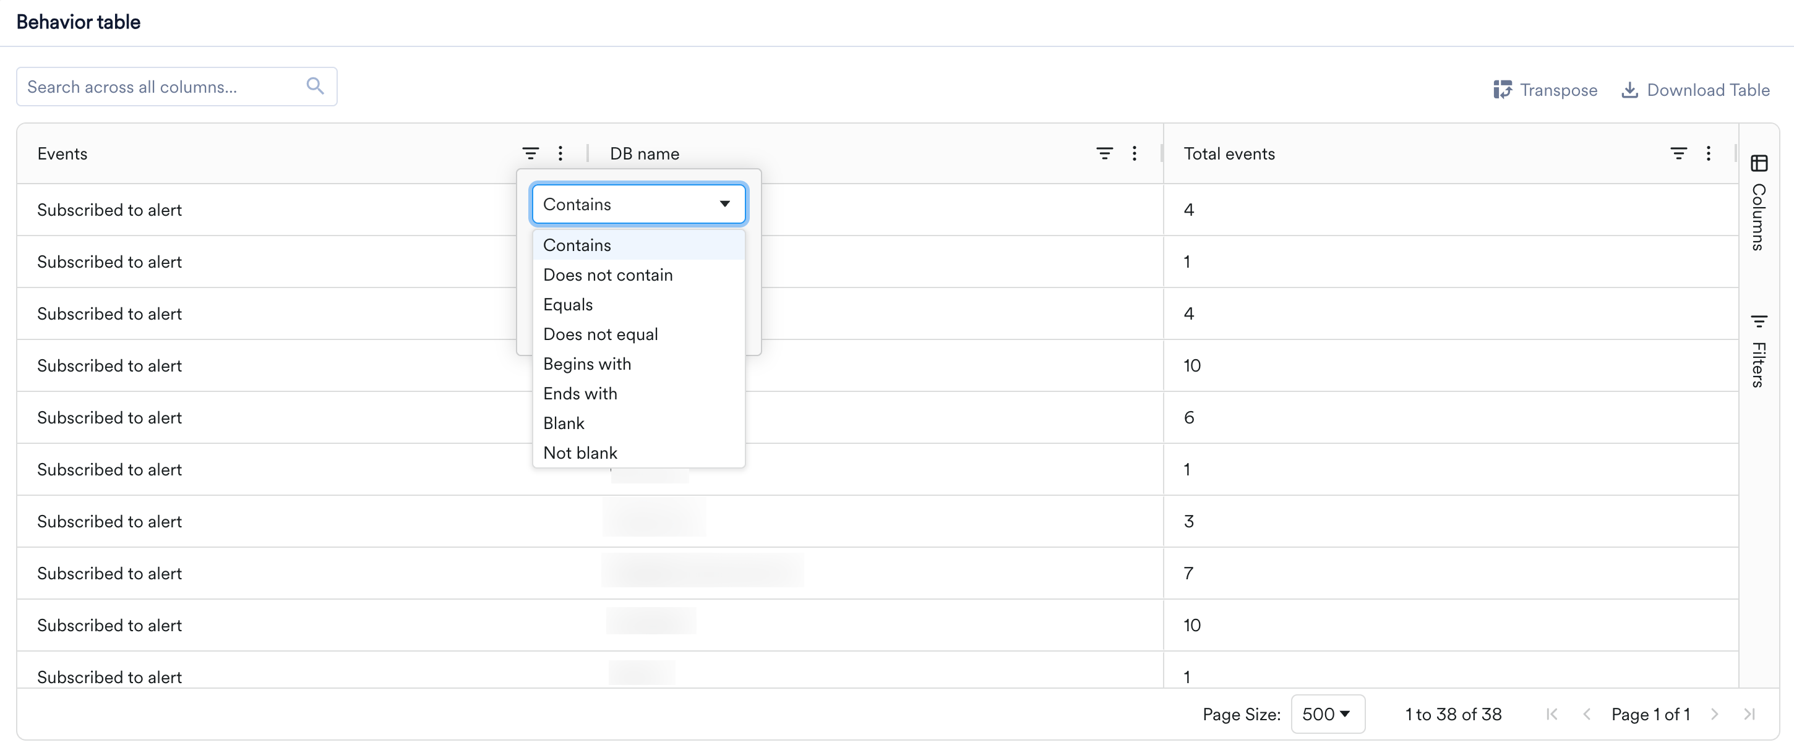Image resolution: width=1794 pixels, height=753 pixels.
Task: Select the Not blank filter option
Action: click(638, 453)
